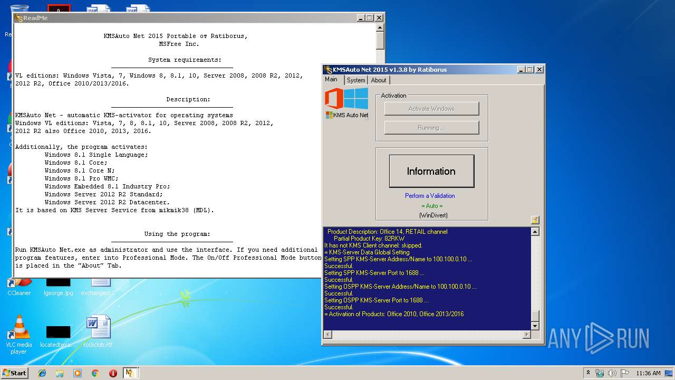The width and height of the screenshot is (675, 380).
Task: Click the green = Auto = mode label
Action: [432, 206]
